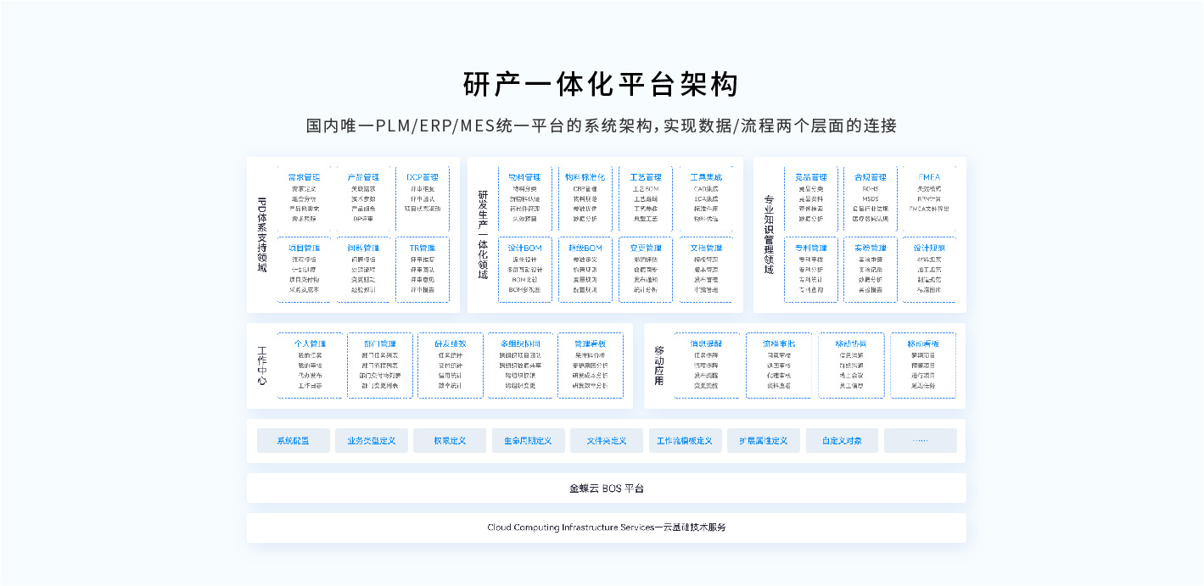Select the 设计BOM module heading

pyautogui.click(x=526, y=248)
